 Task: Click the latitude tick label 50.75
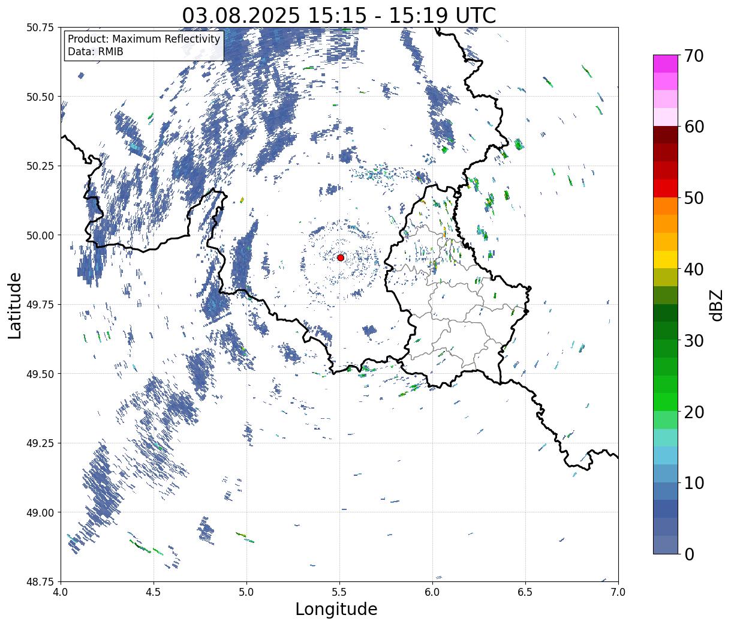click(40, 27)
